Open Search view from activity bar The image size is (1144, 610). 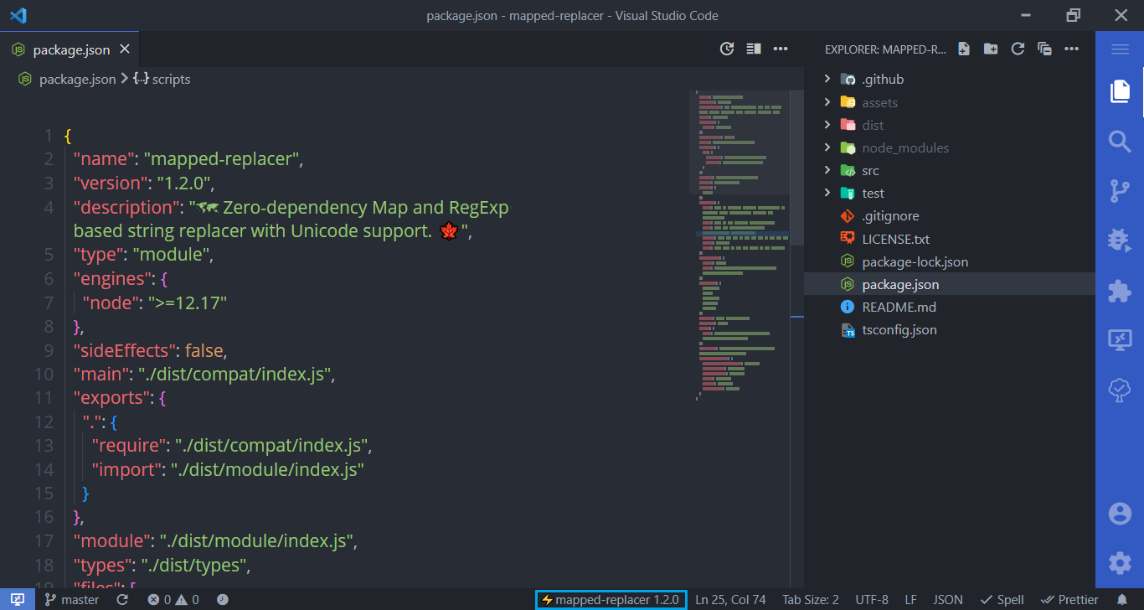pyautogui.click(x=1120, y=141)
